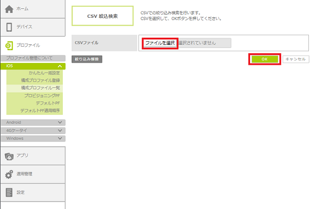Open プロビジョニングPF menu item
The height and width of the screenshot is (209, 336).
pyautogui.click(x=42, y=95)
